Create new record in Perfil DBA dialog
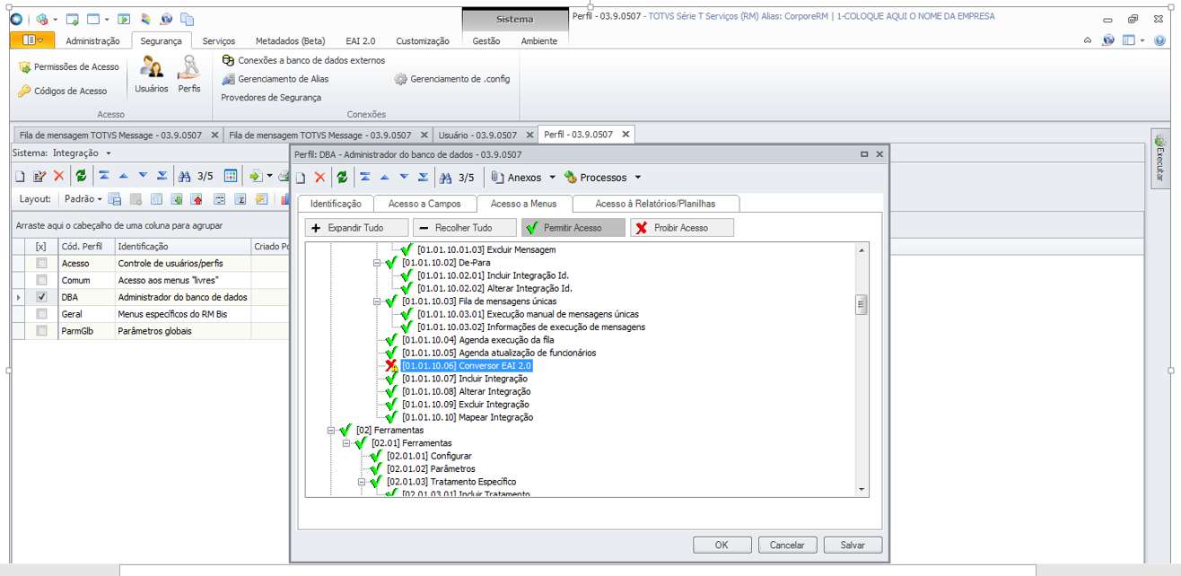Viewport: 1181px width, 576px height. [x=302, y=178]
